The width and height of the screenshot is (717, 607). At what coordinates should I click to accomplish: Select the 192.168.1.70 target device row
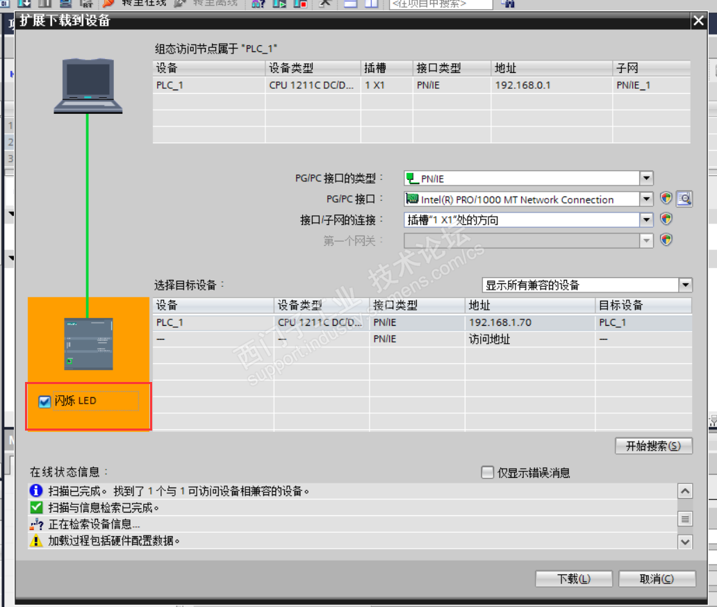tap(422, 322)
